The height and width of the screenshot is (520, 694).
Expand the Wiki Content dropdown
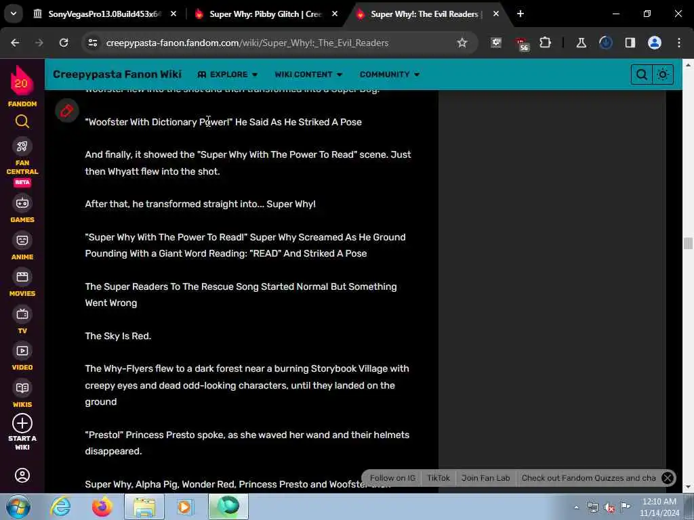point(308,74)
